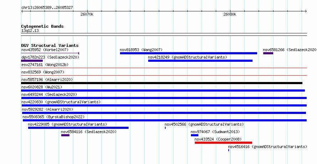The height and width of the screenshot is (164, 317).
Task: Click the nsv6581266 variant label
Action: tap(290, 50)
